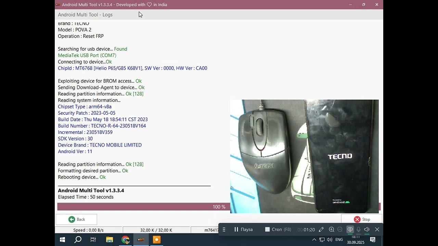The height and width of the screenshot is (246, 438).
Task: Open File Explorer from the taskbar
Action: (109, 240)
